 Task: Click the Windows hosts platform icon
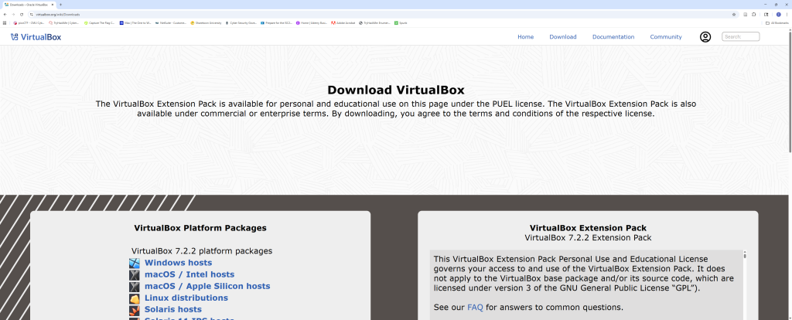click(x=135, y=263)
